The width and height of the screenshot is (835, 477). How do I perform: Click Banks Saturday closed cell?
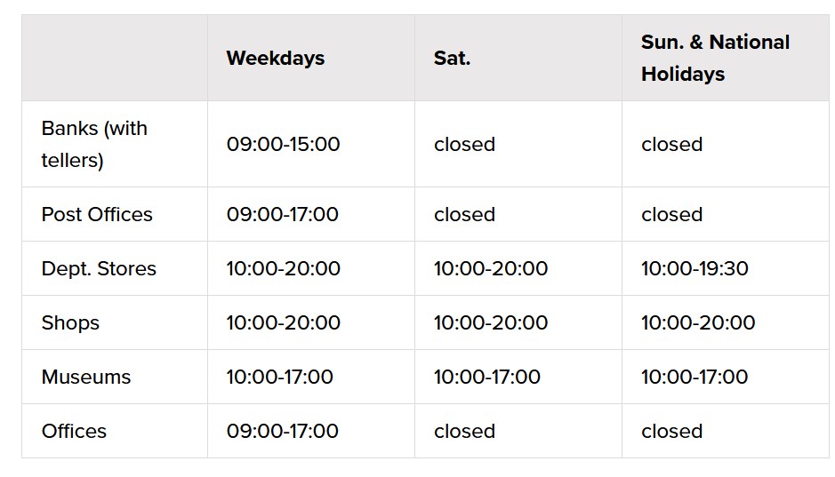[x=464, y=144]
